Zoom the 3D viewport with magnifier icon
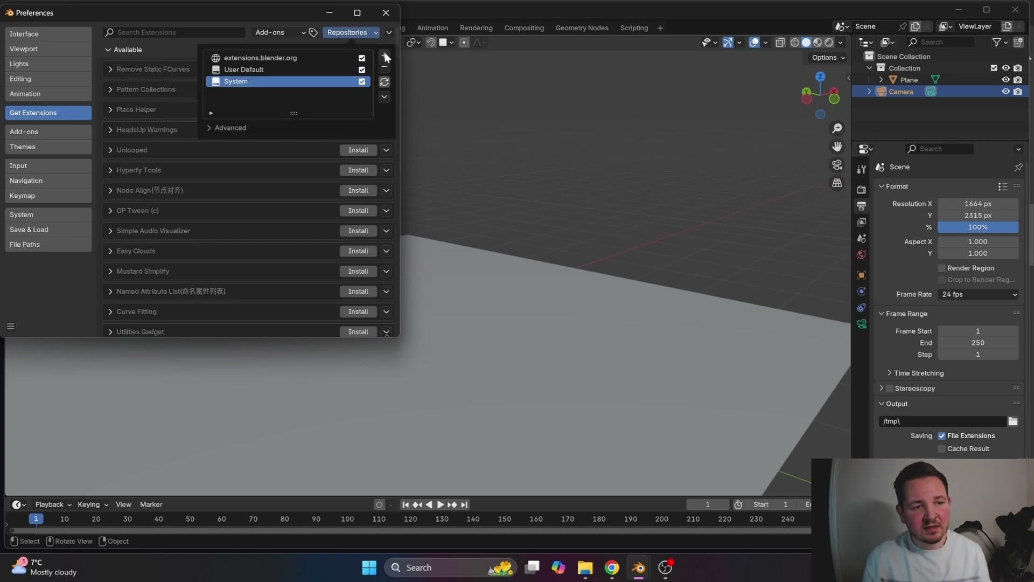 pos(837,128)
